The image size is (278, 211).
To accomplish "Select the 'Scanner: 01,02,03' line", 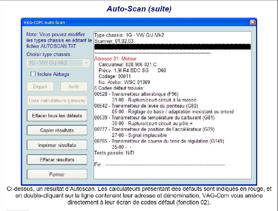I will click(114, 41).
